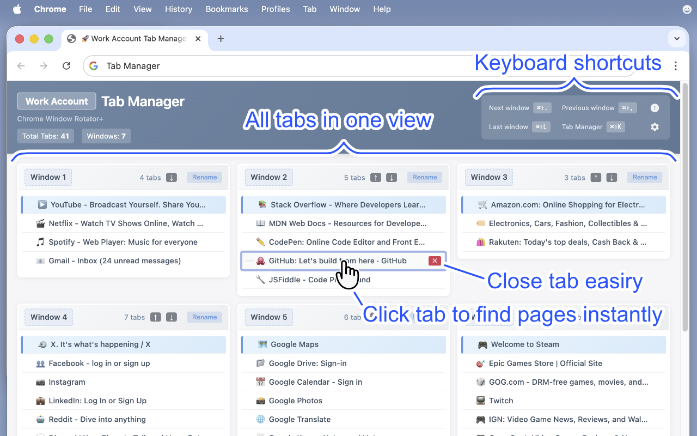Screen dimensions: 697x436
Task: Click the page vertical scrollbar
Action: tap(685, 207)
